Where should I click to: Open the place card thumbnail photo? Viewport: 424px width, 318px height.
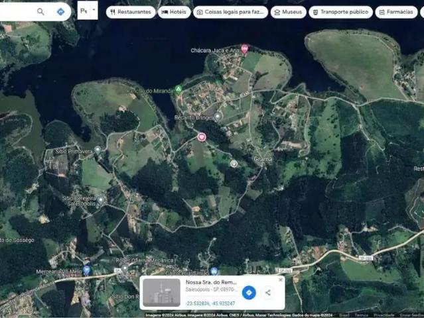(161, 292)
